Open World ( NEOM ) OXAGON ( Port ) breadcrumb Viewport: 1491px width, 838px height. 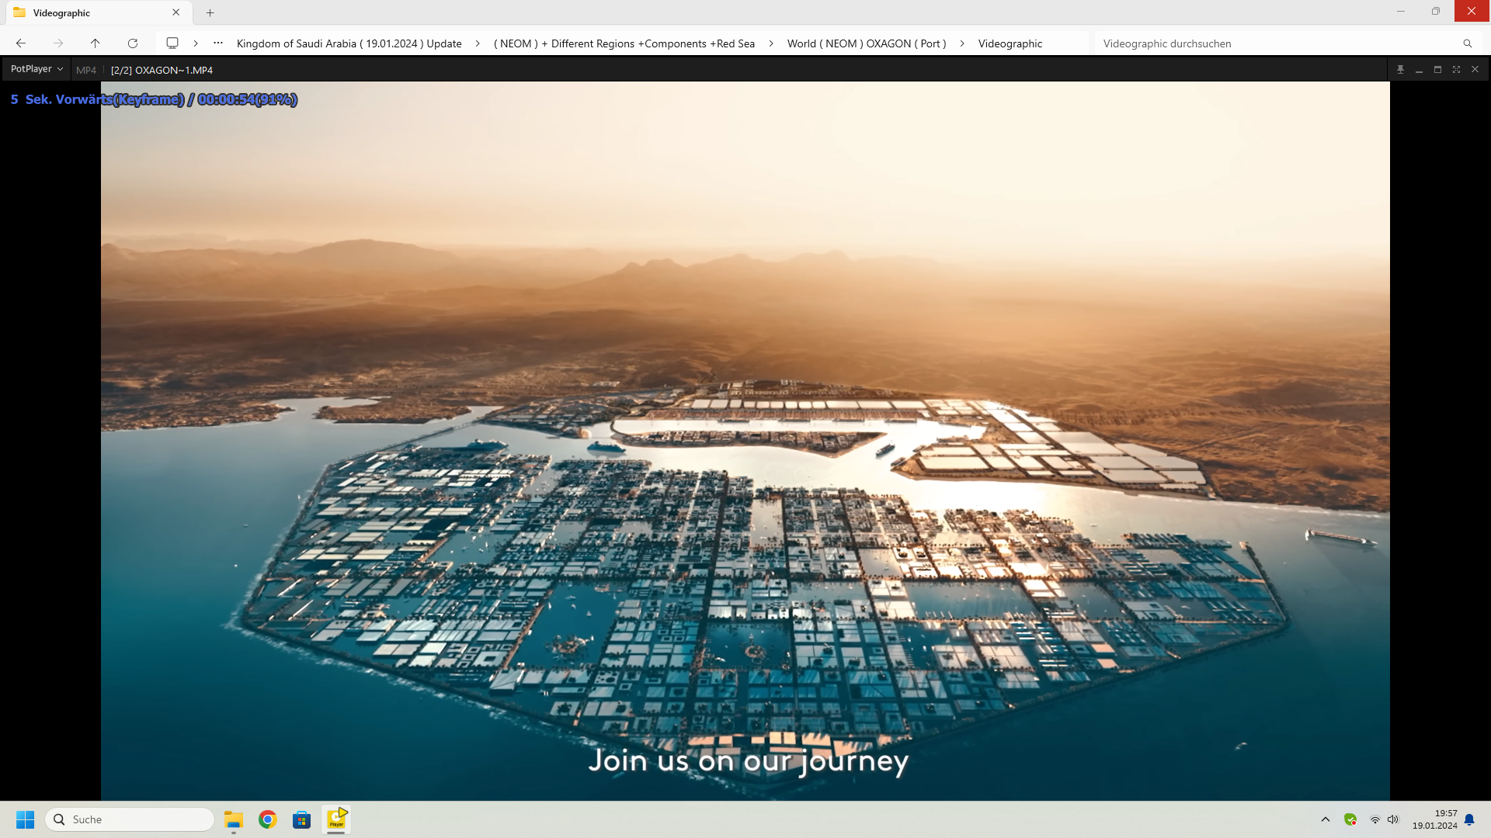[867, 43]
